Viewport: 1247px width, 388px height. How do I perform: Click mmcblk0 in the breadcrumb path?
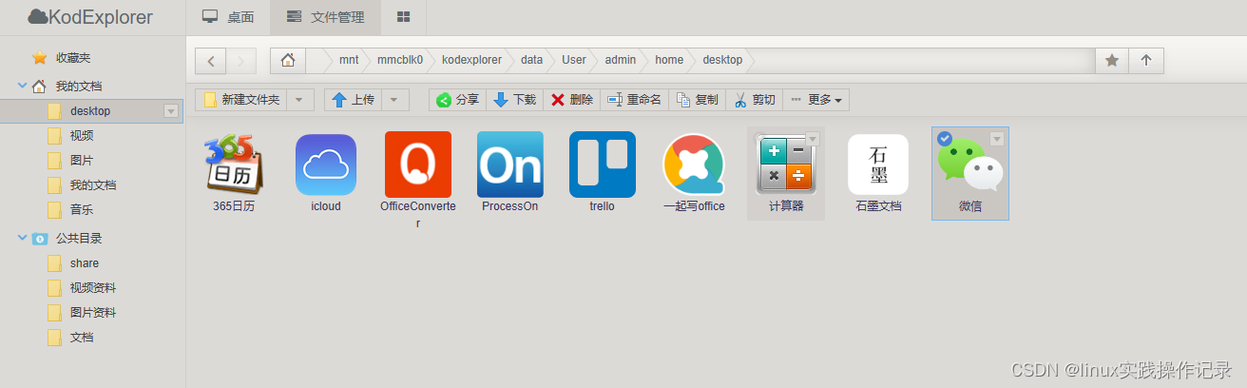(x=399, y=60)
